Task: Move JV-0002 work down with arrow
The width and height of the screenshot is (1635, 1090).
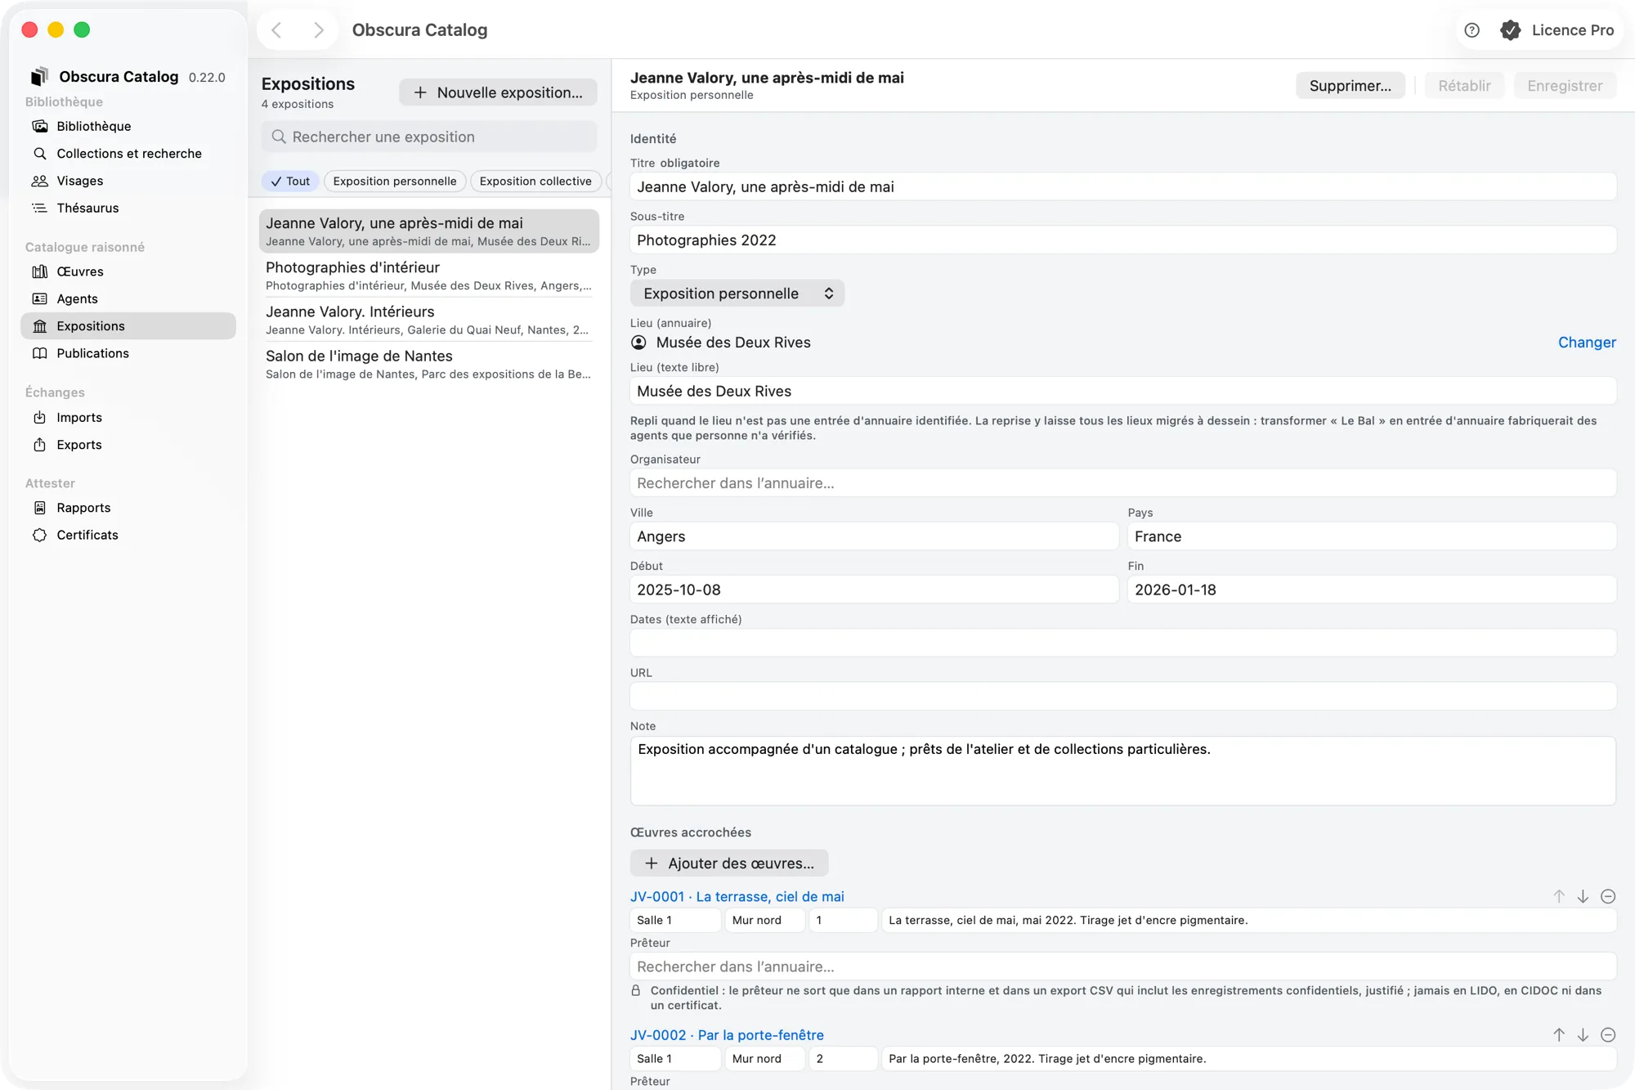Action: pyautogui.click(x=1583, y=1034)
